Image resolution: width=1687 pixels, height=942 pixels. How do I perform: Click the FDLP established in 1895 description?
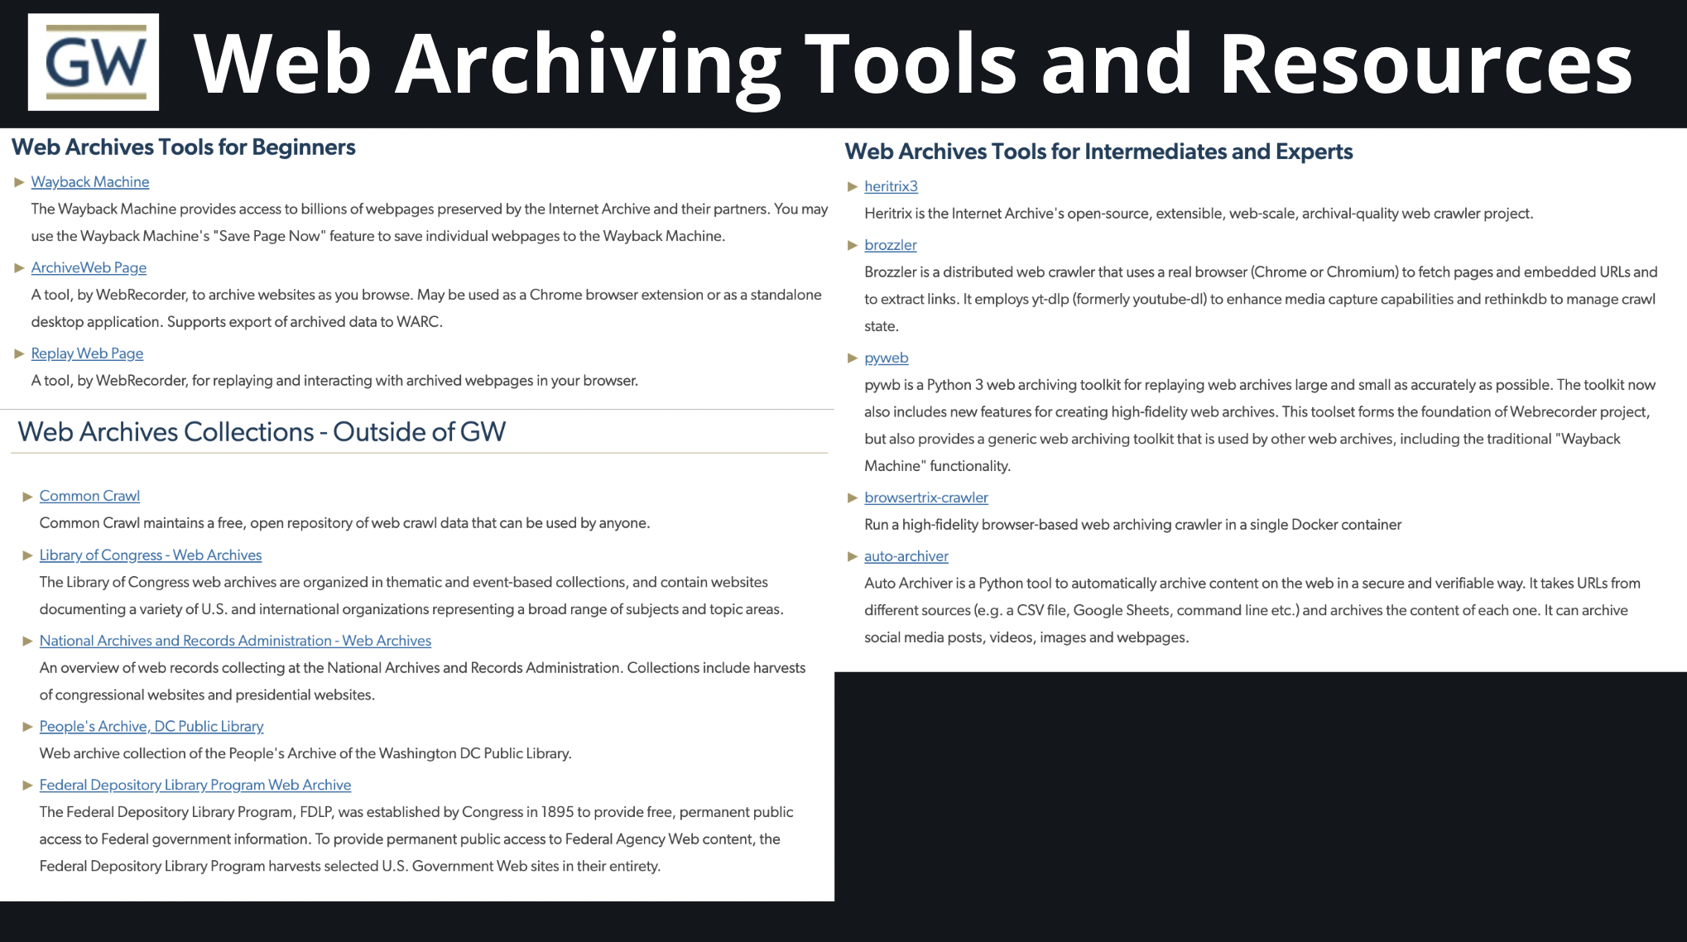(416, 839)
